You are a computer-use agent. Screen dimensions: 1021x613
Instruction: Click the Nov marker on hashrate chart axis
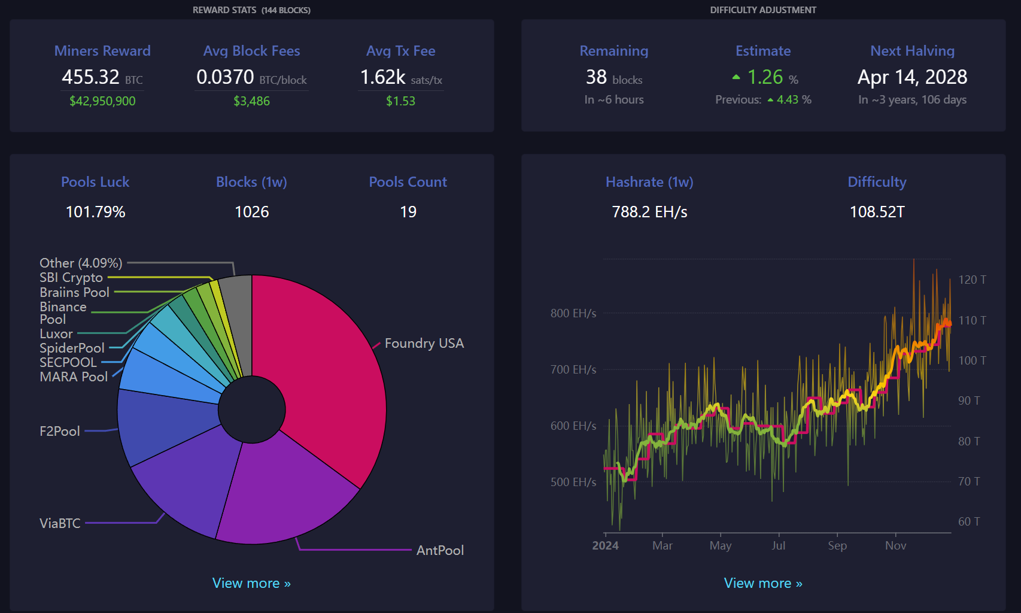point(895,545)
